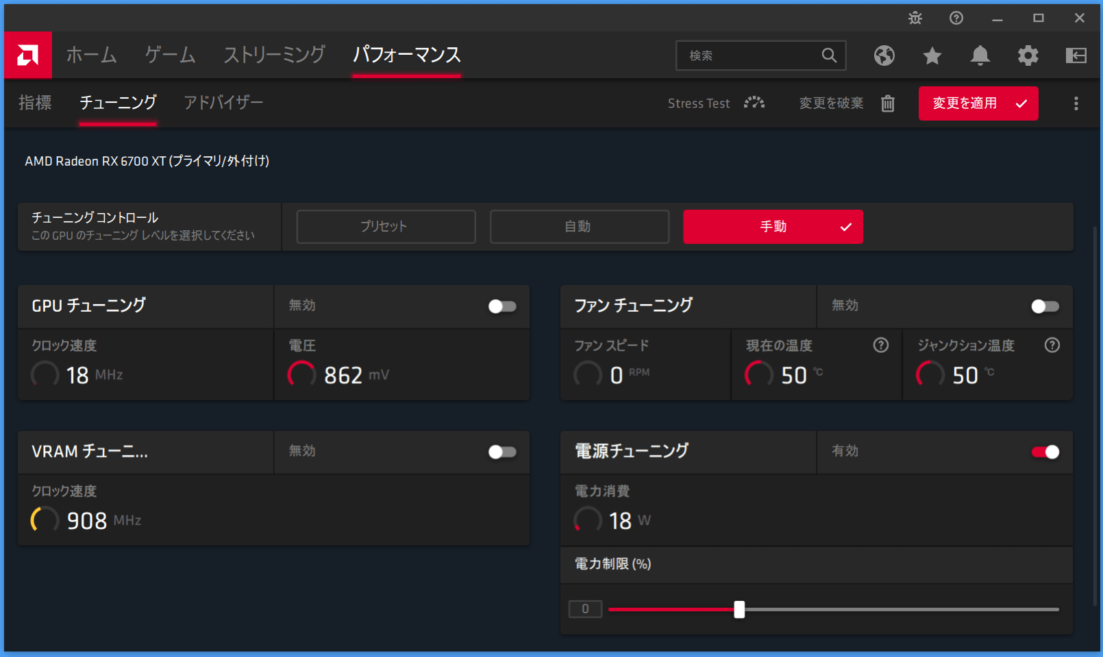The image size is (1103, 657).
Task: Choose the 自動 tuning control
Action: point(579,227)
